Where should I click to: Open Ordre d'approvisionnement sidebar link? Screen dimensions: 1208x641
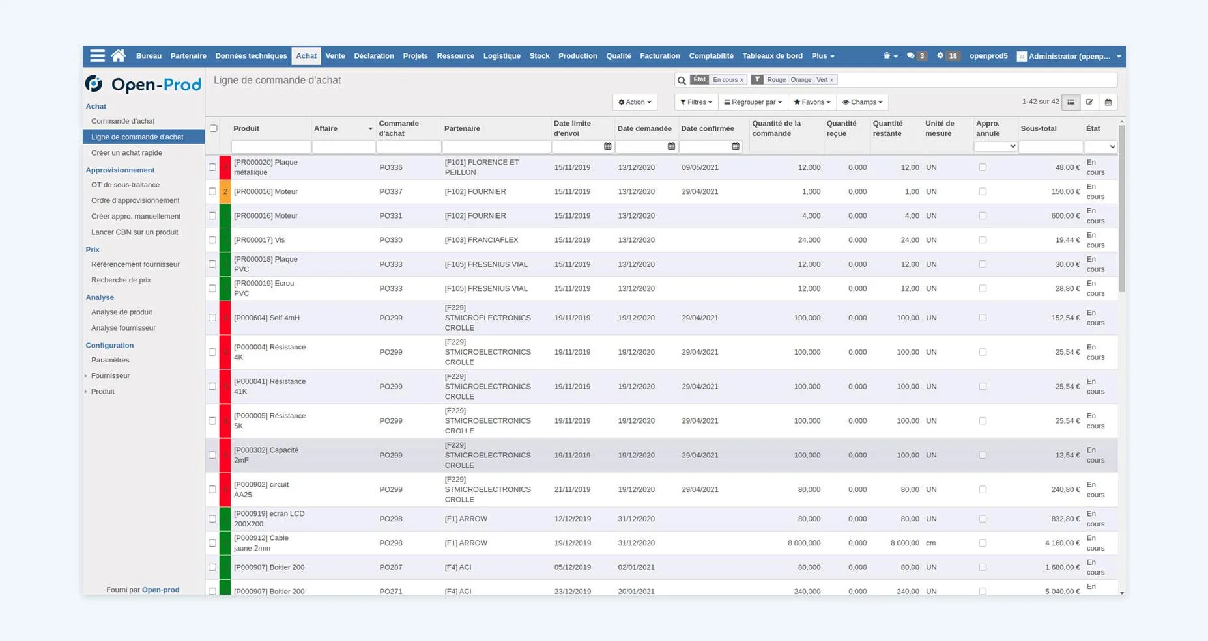(x=136, y=200)
